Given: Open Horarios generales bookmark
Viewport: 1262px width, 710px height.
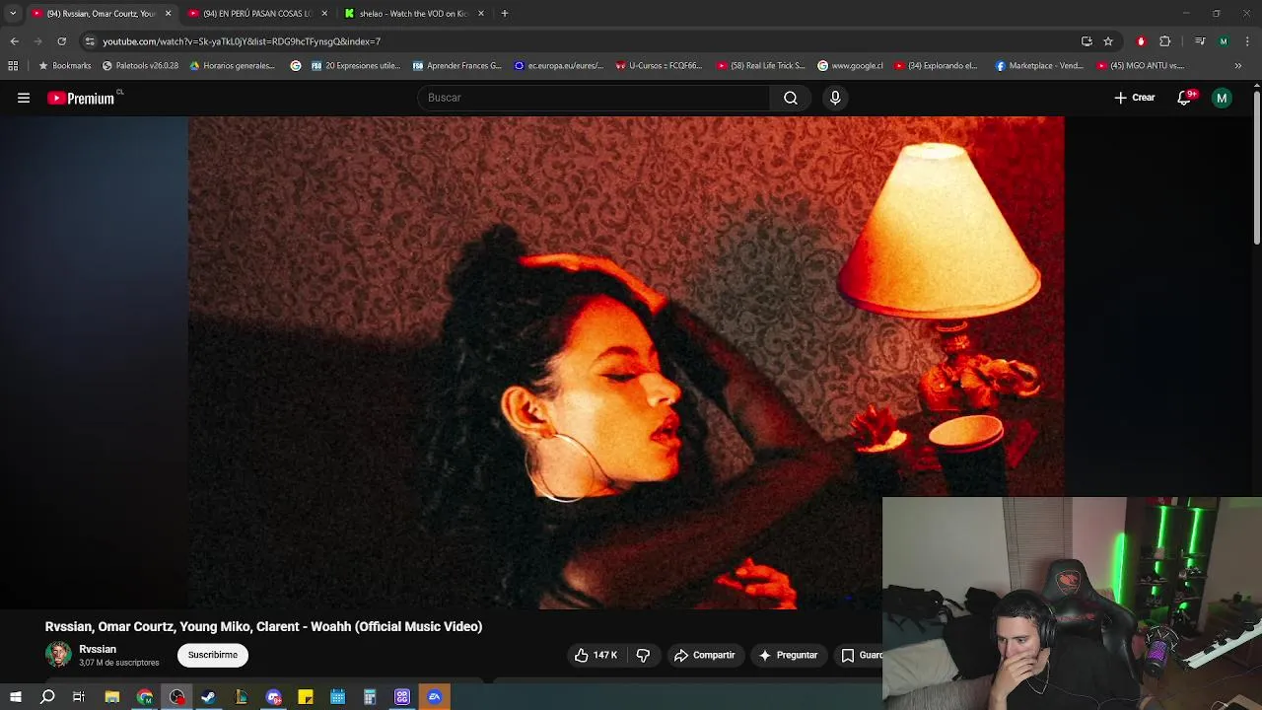Looking at the screenshot, I should coord(233,66).
